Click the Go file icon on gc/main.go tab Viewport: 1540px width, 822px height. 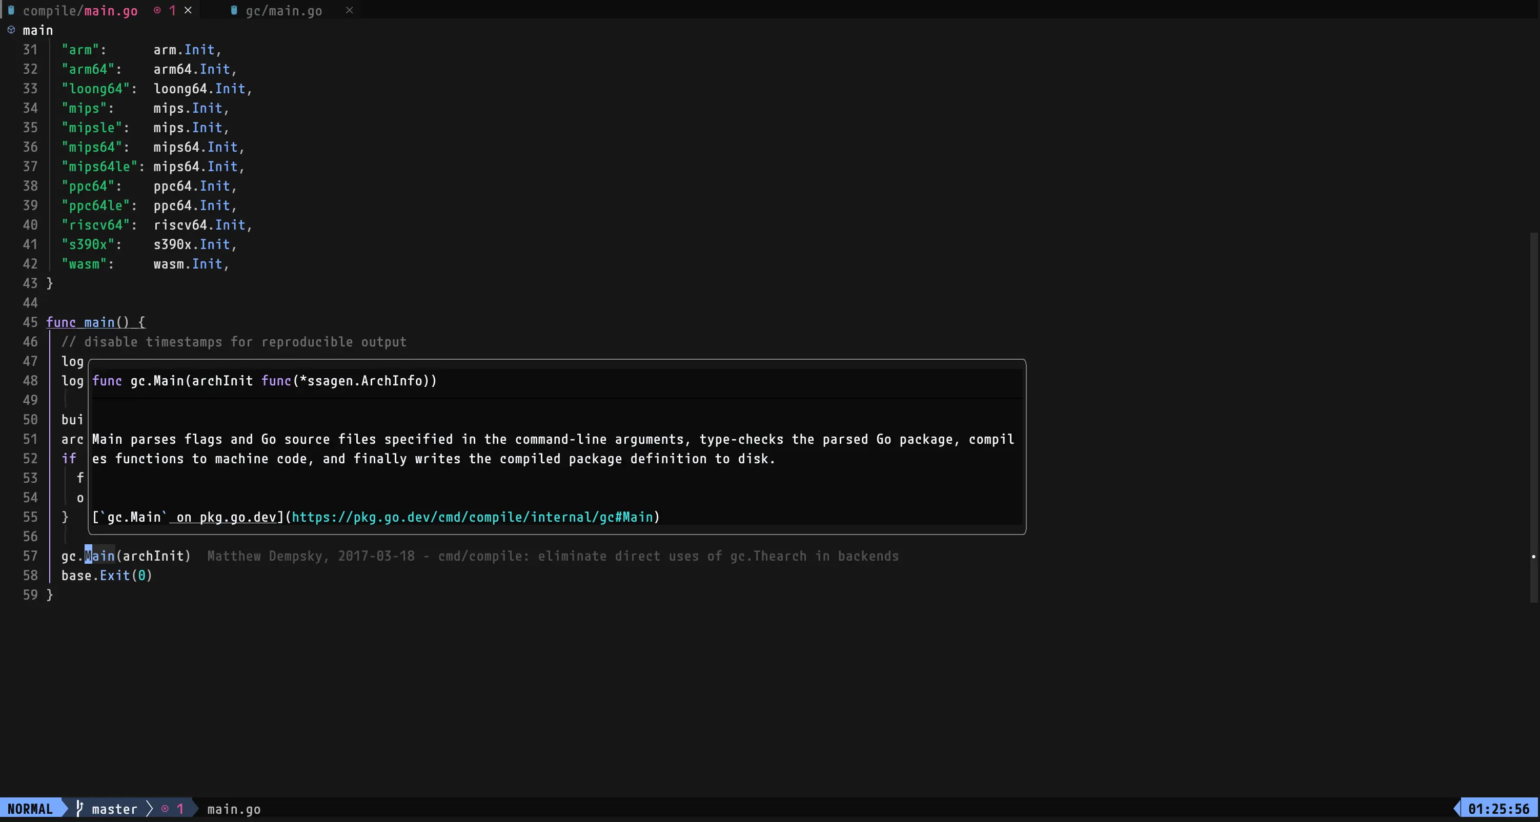234,10
